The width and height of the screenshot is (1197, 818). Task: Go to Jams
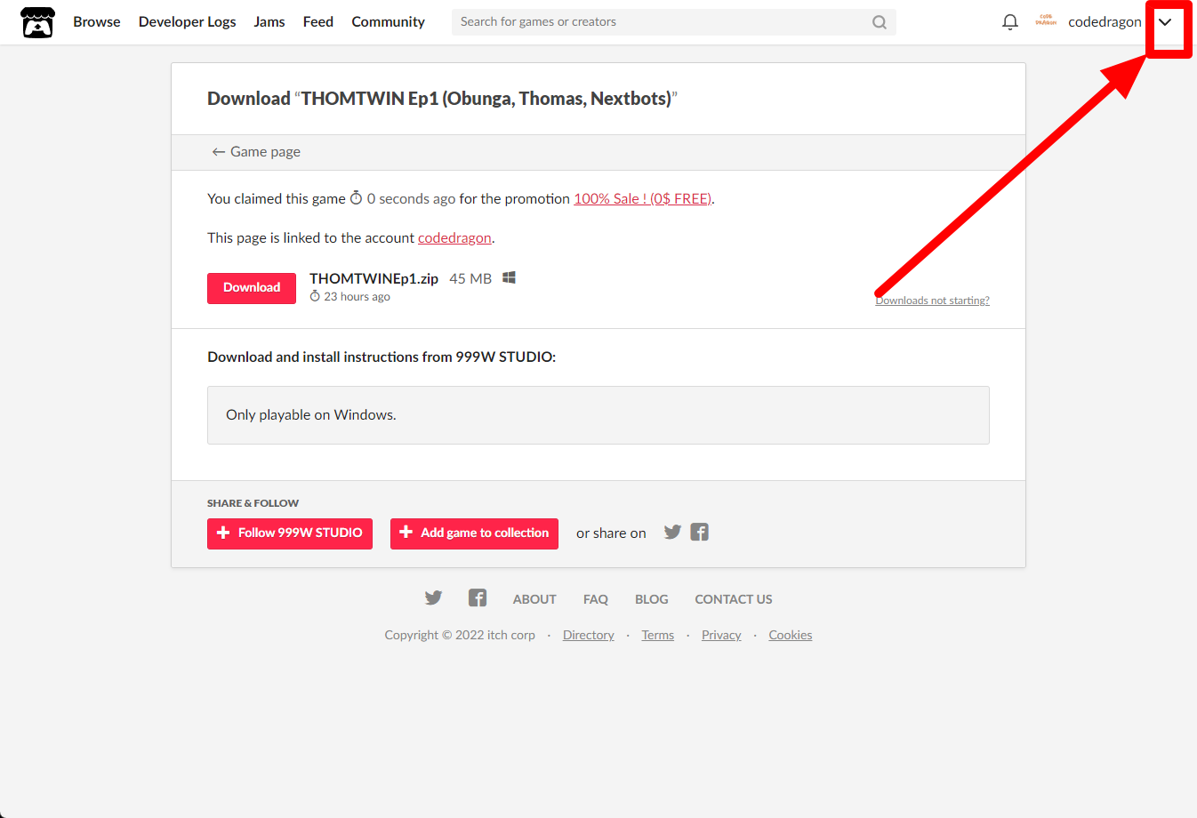(269, 22)
